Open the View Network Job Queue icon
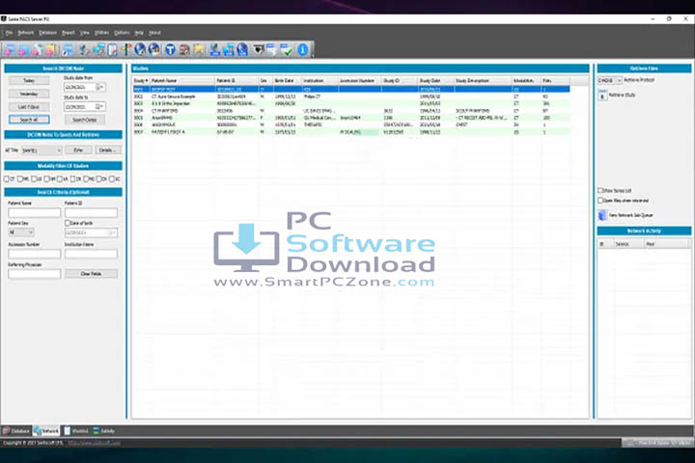The width and height of the screenshot is (695, 463). click(x=602, y=215)
